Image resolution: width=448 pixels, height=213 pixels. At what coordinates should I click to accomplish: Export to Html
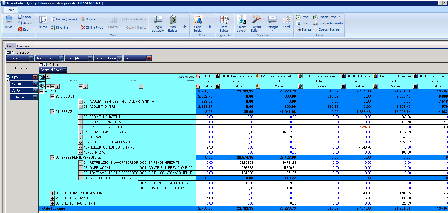302,23
